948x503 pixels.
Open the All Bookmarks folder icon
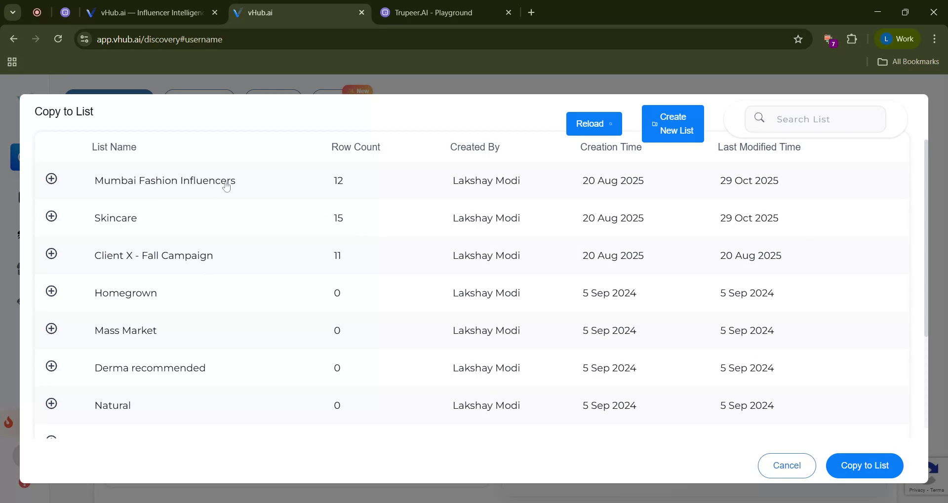pyautogui.click(x=883, y=62)
